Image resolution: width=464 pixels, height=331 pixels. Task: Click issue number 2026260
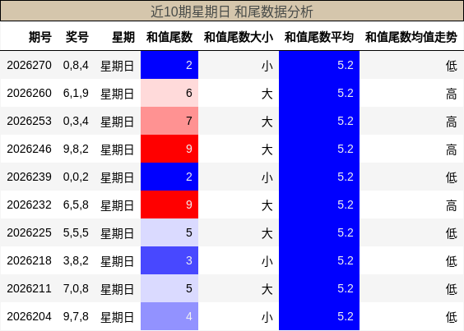click(x=29, y=93)
